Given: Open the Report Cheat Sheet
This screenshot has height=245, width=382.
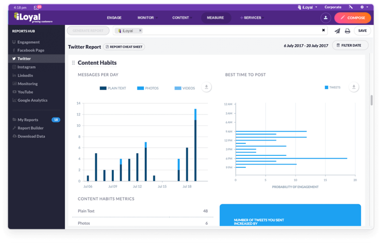Looking at the screenshot, I should pos(124,47).
